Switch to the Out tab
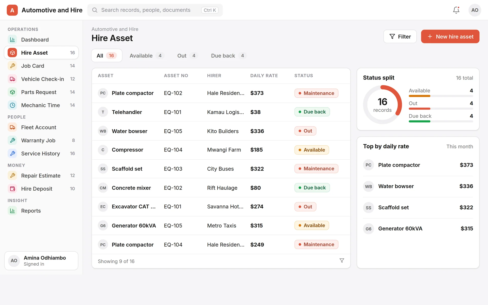The width and height of the screenshot is (488, 305). (187, 56)
